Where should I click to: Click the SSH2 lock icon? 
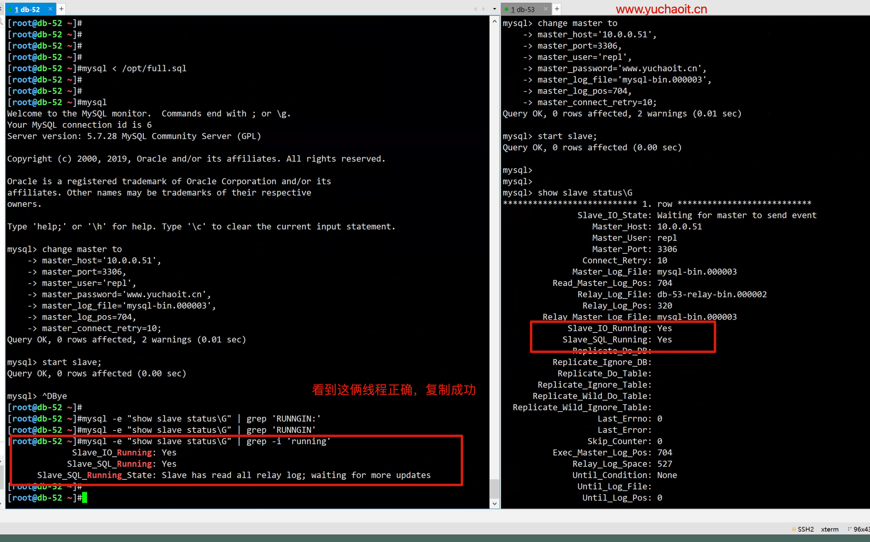pyautogui.click(x=794, y=529)
